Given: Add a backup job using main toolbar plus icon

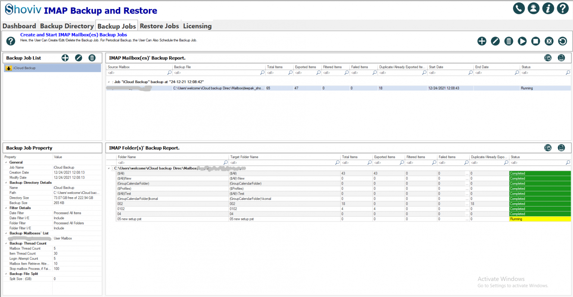Looking at the screenshot, I should pos(482,41).
